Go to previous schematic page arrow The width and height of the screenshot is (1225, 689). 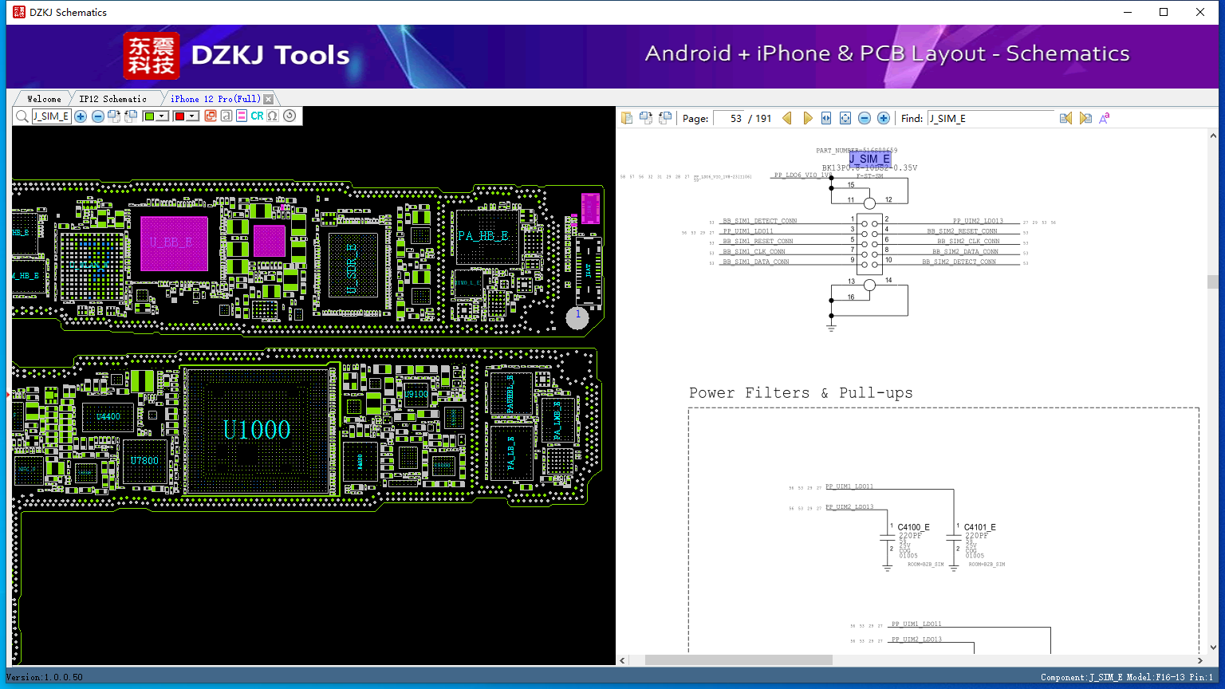pos(787,118)
